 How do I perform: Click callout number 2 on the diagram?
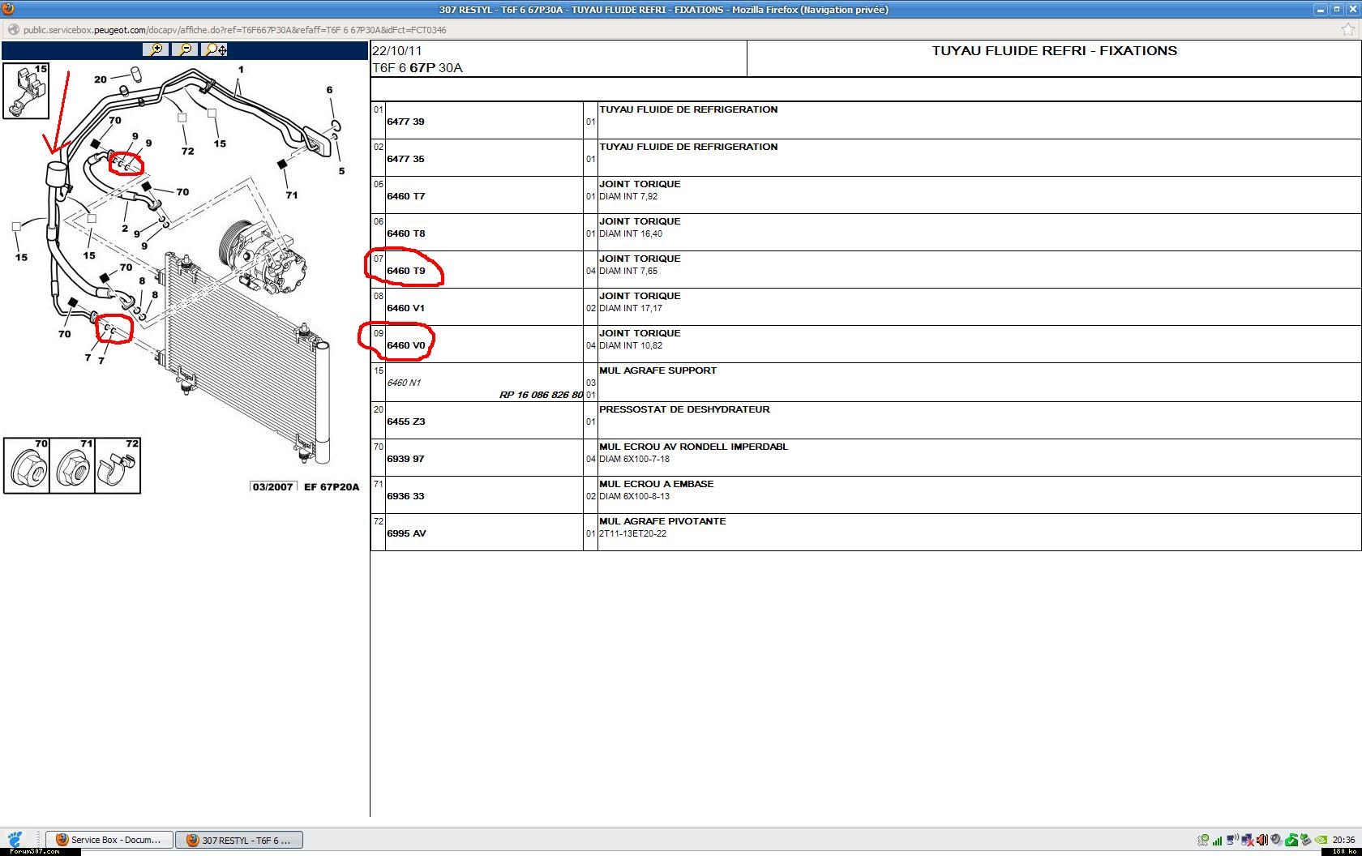click(125, 229)
